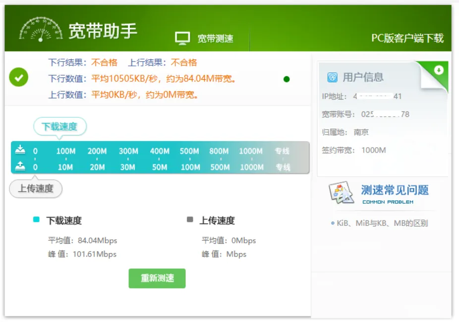
Task: Open KiB、MiB与KB、MB的区别 link
Action: click(382, 223)
